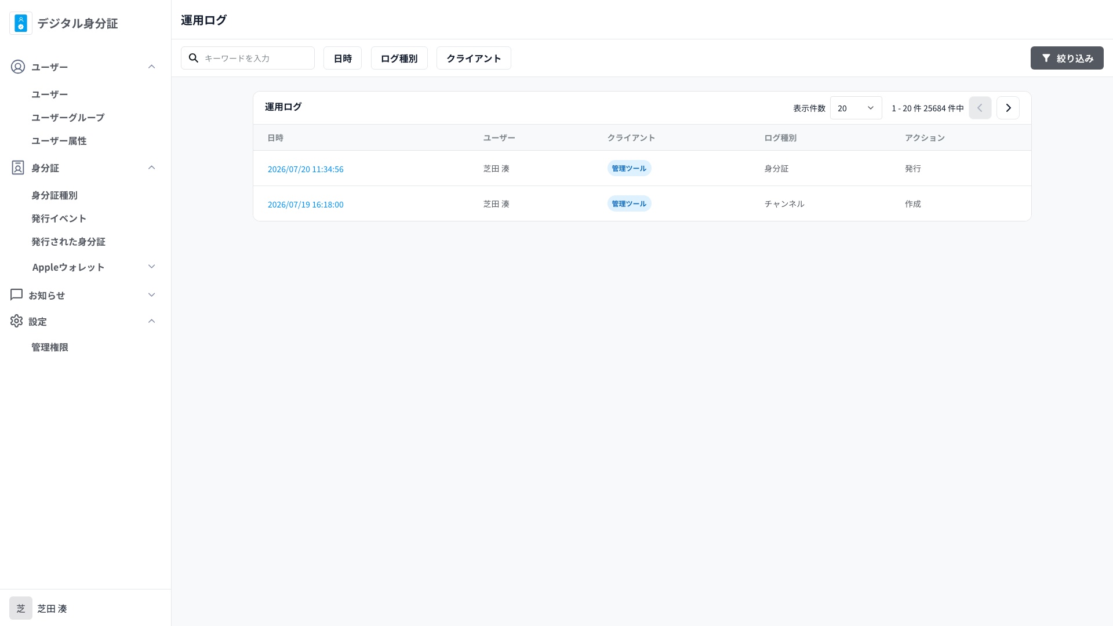Click the 作成 action cell
The width and height of the screenshot is (1113, 626).
point(913,204)
